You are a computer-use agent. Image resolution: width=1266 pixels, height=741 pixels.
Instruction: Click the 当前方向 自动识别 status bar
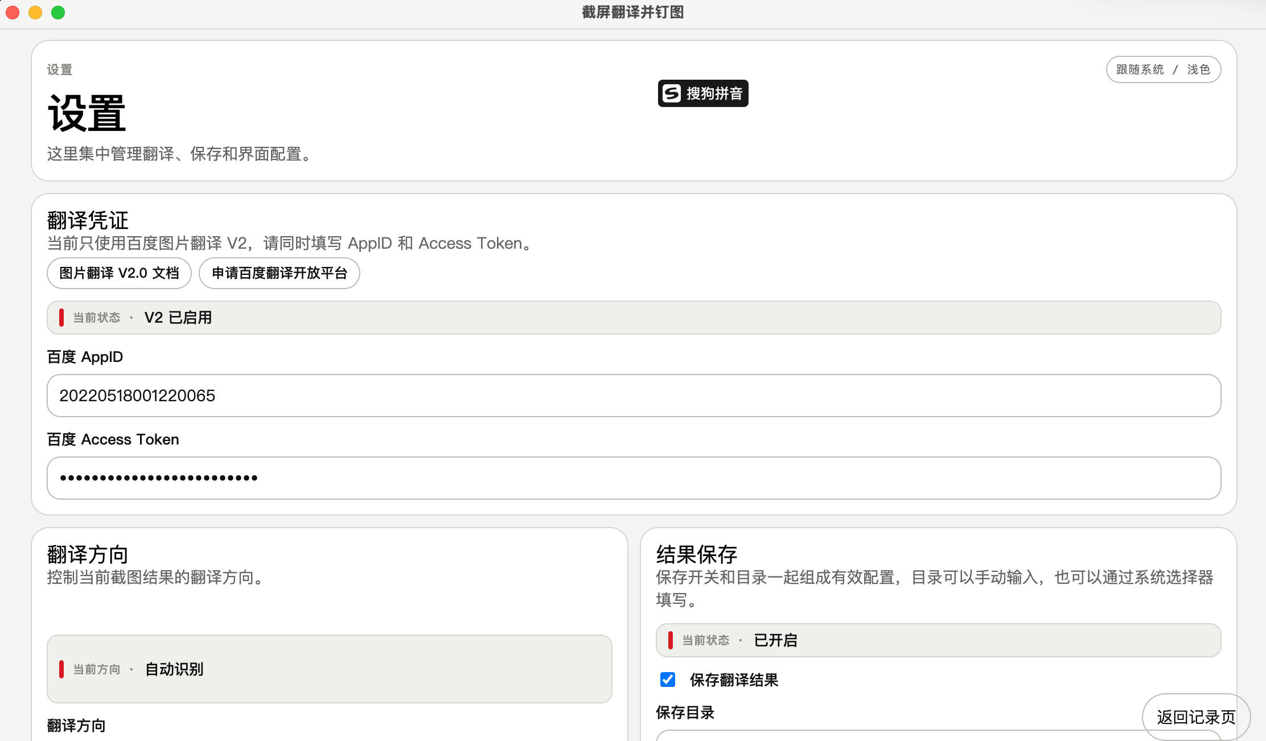point(329,669)
